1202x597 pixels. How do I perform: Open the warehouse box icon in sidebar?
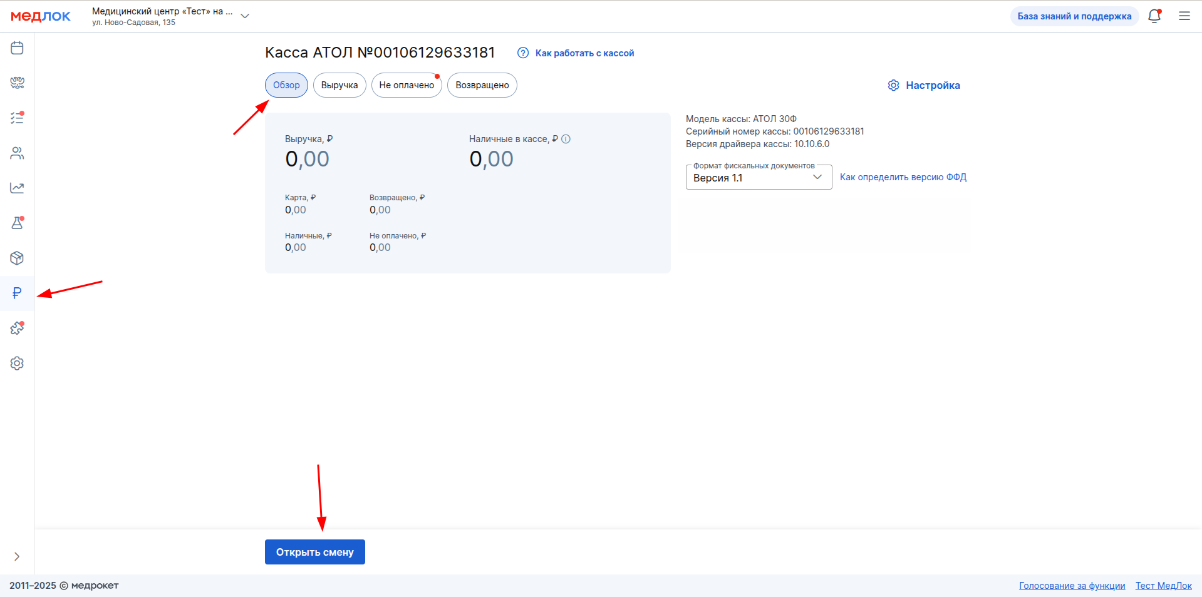[17, 258]
